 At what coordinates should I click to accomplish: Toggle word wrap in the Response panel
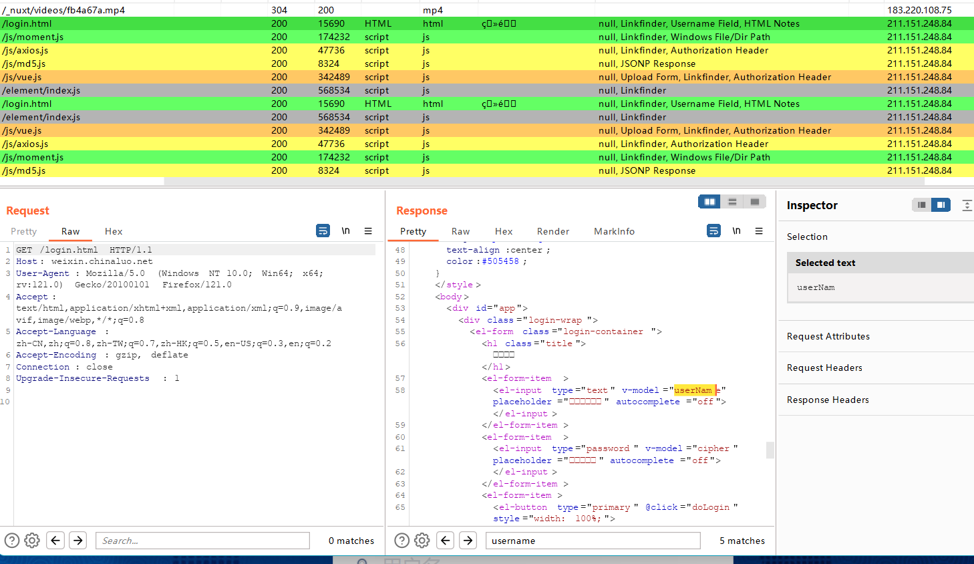click(x=713, y=231)
